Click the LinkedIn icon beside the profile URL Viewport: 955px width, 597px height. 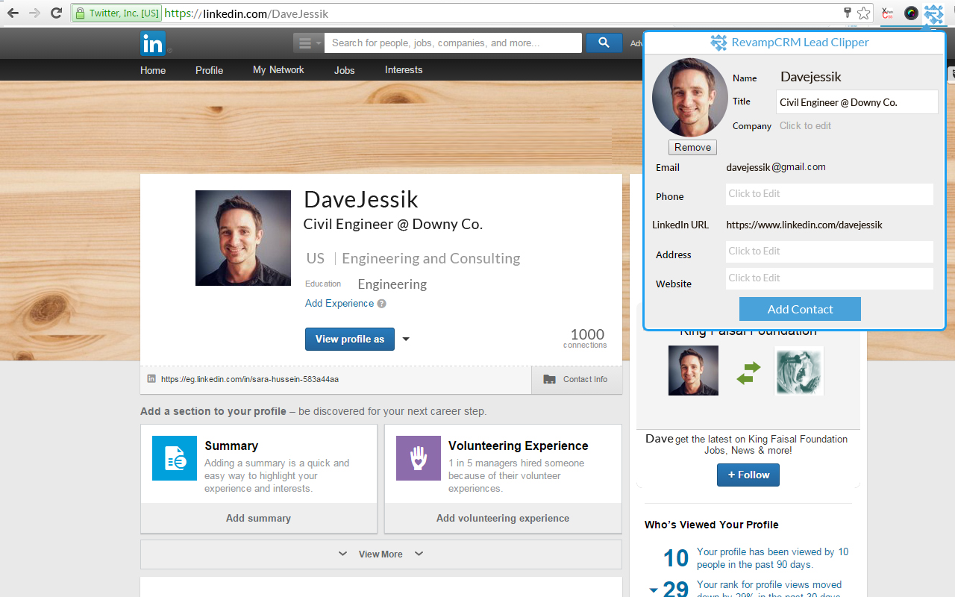click(x=151, y=379)
